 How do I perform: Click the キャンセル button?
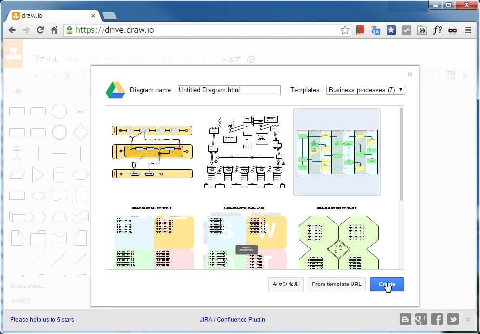pos(285,284)
